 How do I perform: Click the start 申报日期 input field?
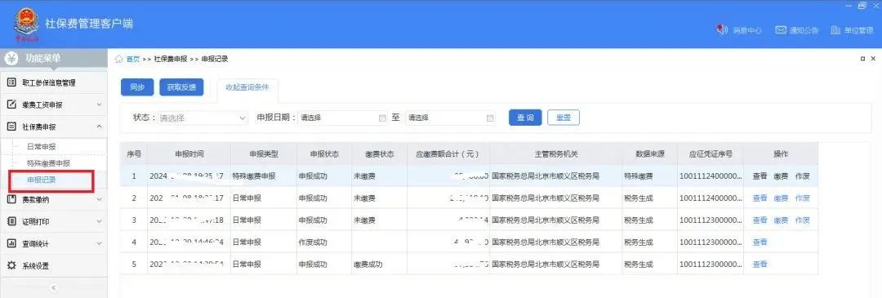click(x=343, y=118)
